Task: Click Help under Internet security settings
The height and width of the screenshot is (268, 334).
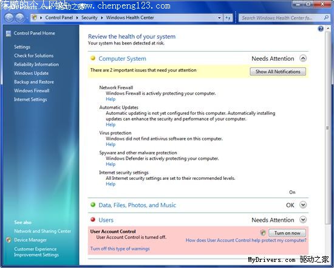Action: pos(111,184)
